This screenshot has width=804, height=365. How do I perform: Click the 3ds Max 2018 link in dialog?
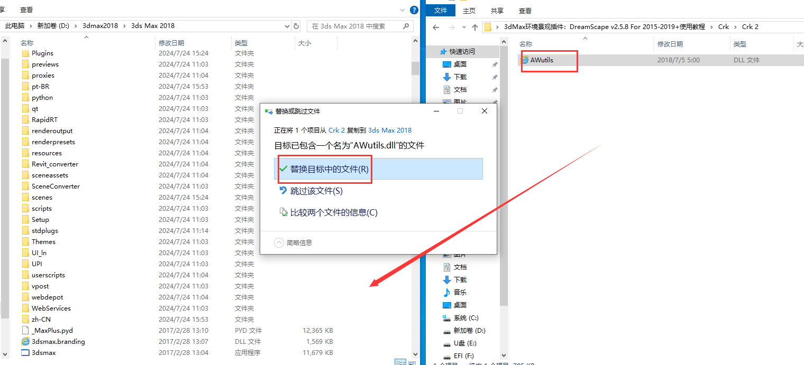click(x=390, y=130)
